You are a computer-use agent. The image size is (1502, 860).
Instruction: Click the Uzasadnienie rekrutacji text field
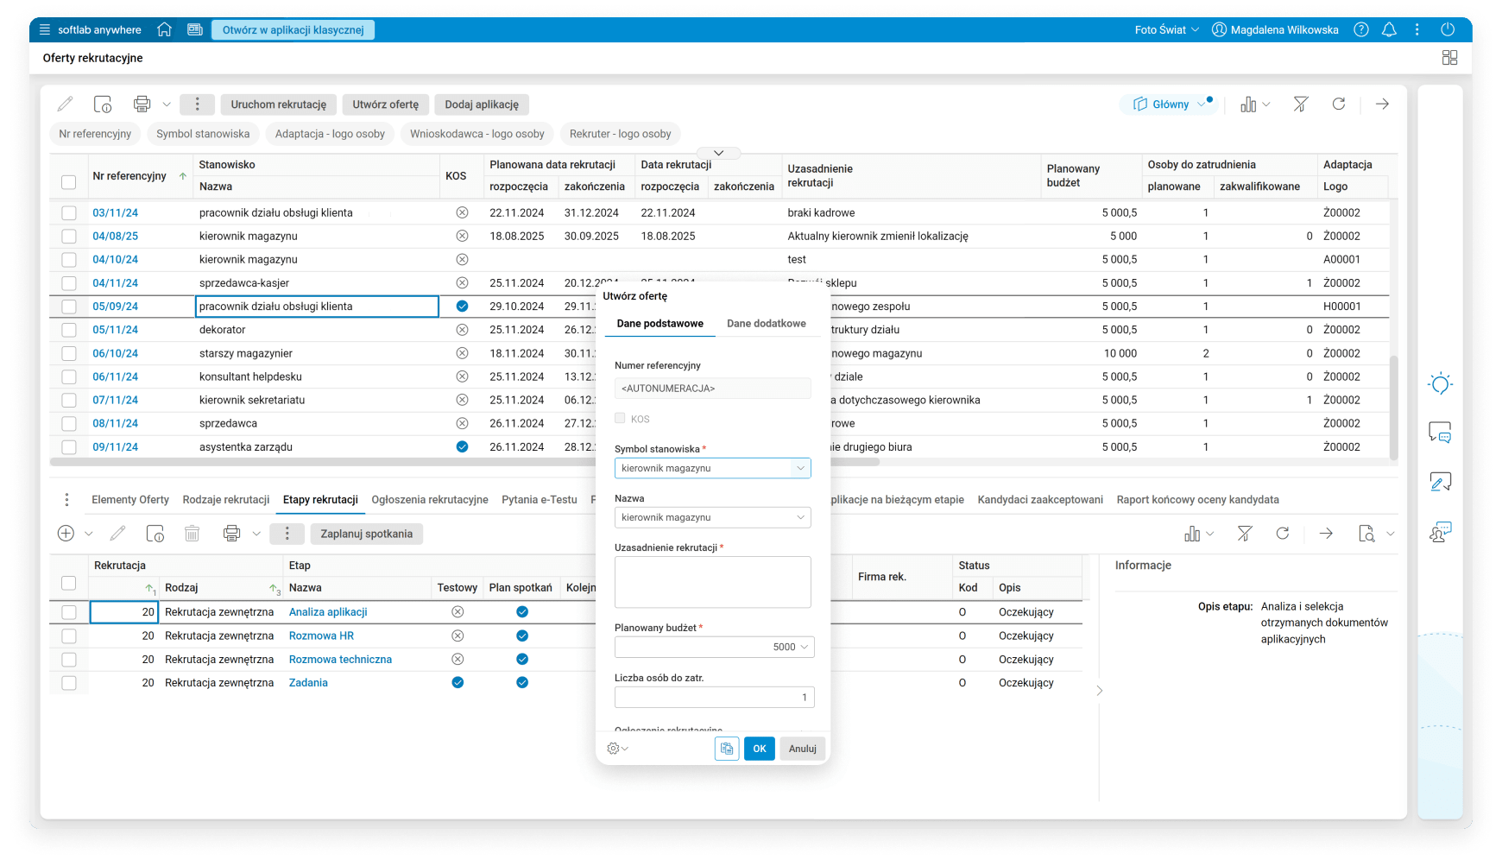(x=712, y=582)
